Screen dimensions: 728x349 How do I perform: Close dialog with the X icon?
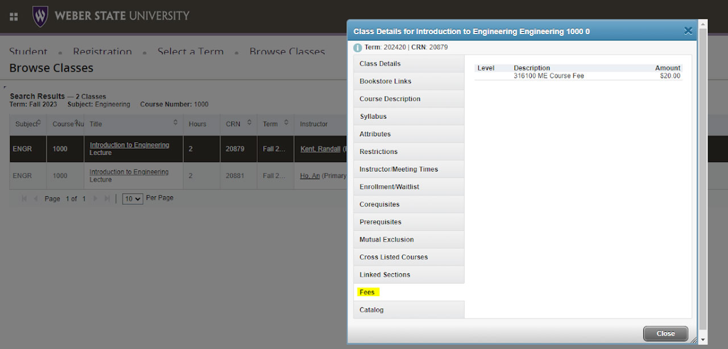click(688, 31)
